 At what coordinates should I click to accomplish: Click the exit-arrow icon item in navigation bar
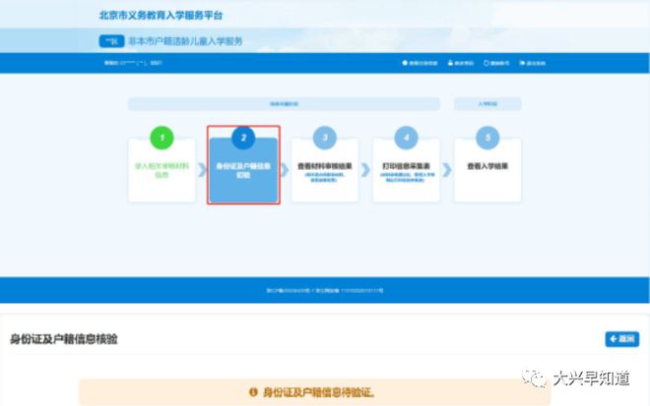532,63
